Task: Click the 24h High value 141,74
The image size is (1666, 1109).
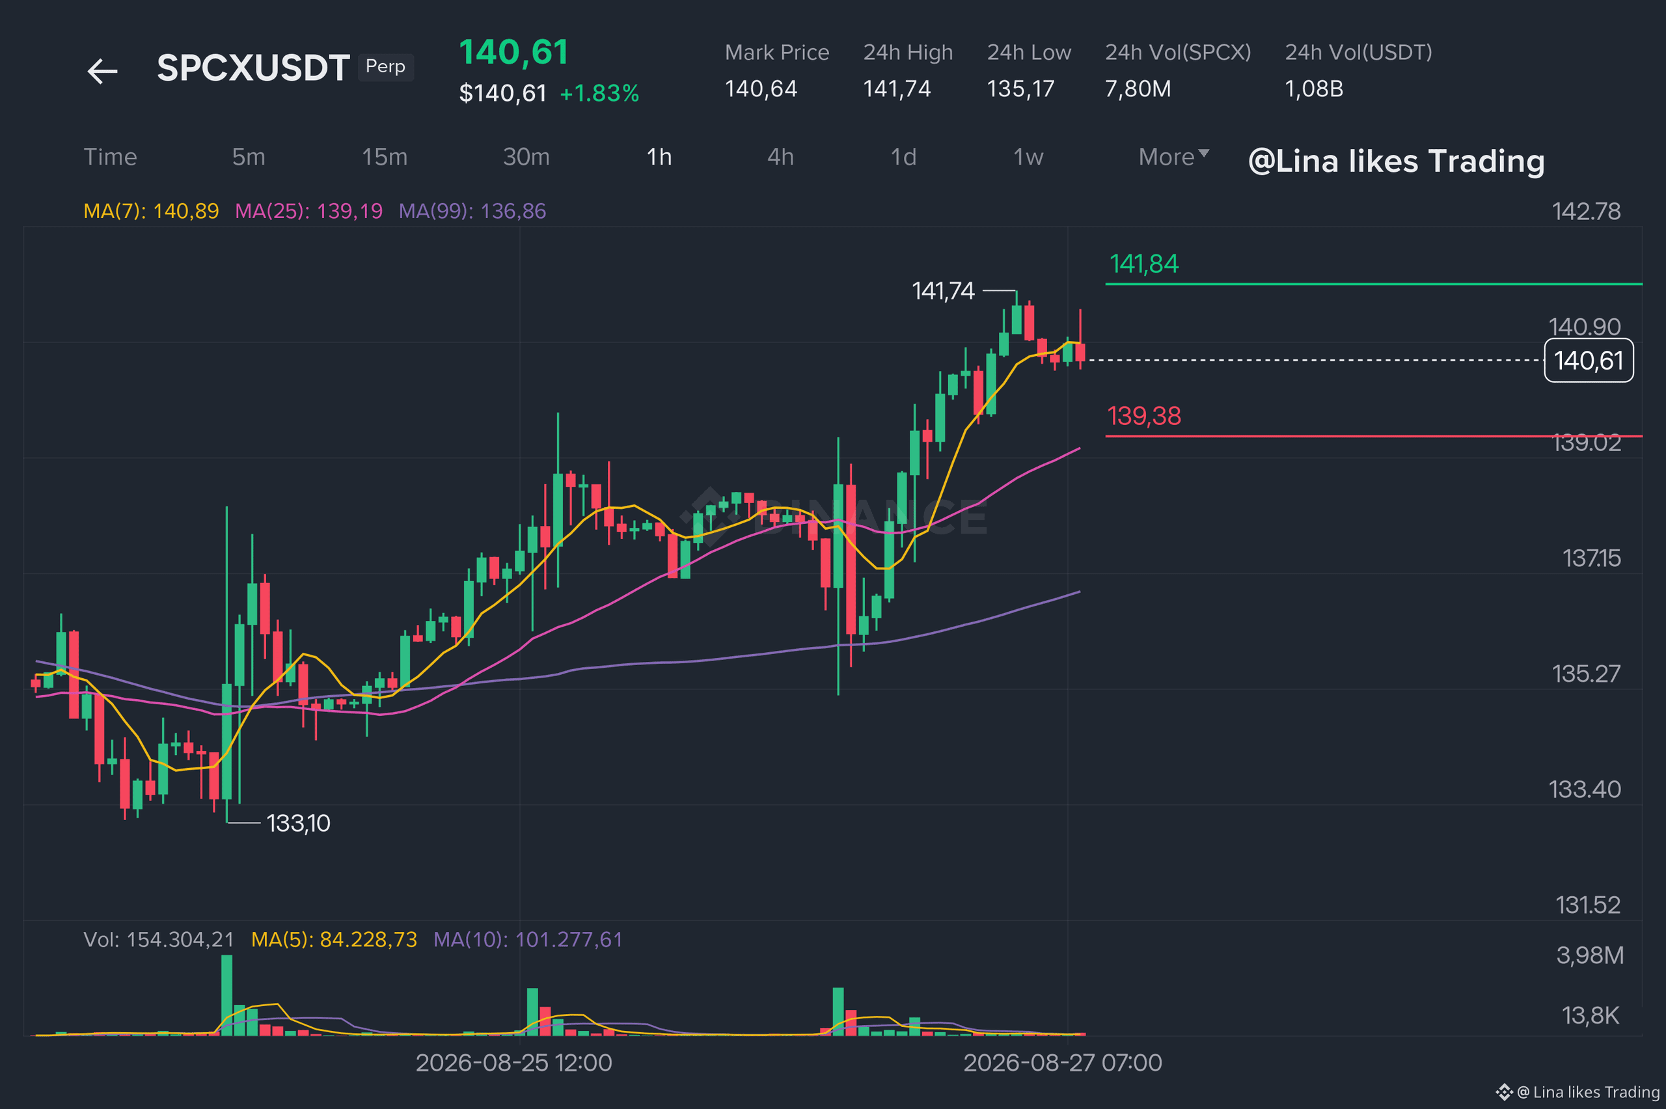Action: tap(897, 89)
